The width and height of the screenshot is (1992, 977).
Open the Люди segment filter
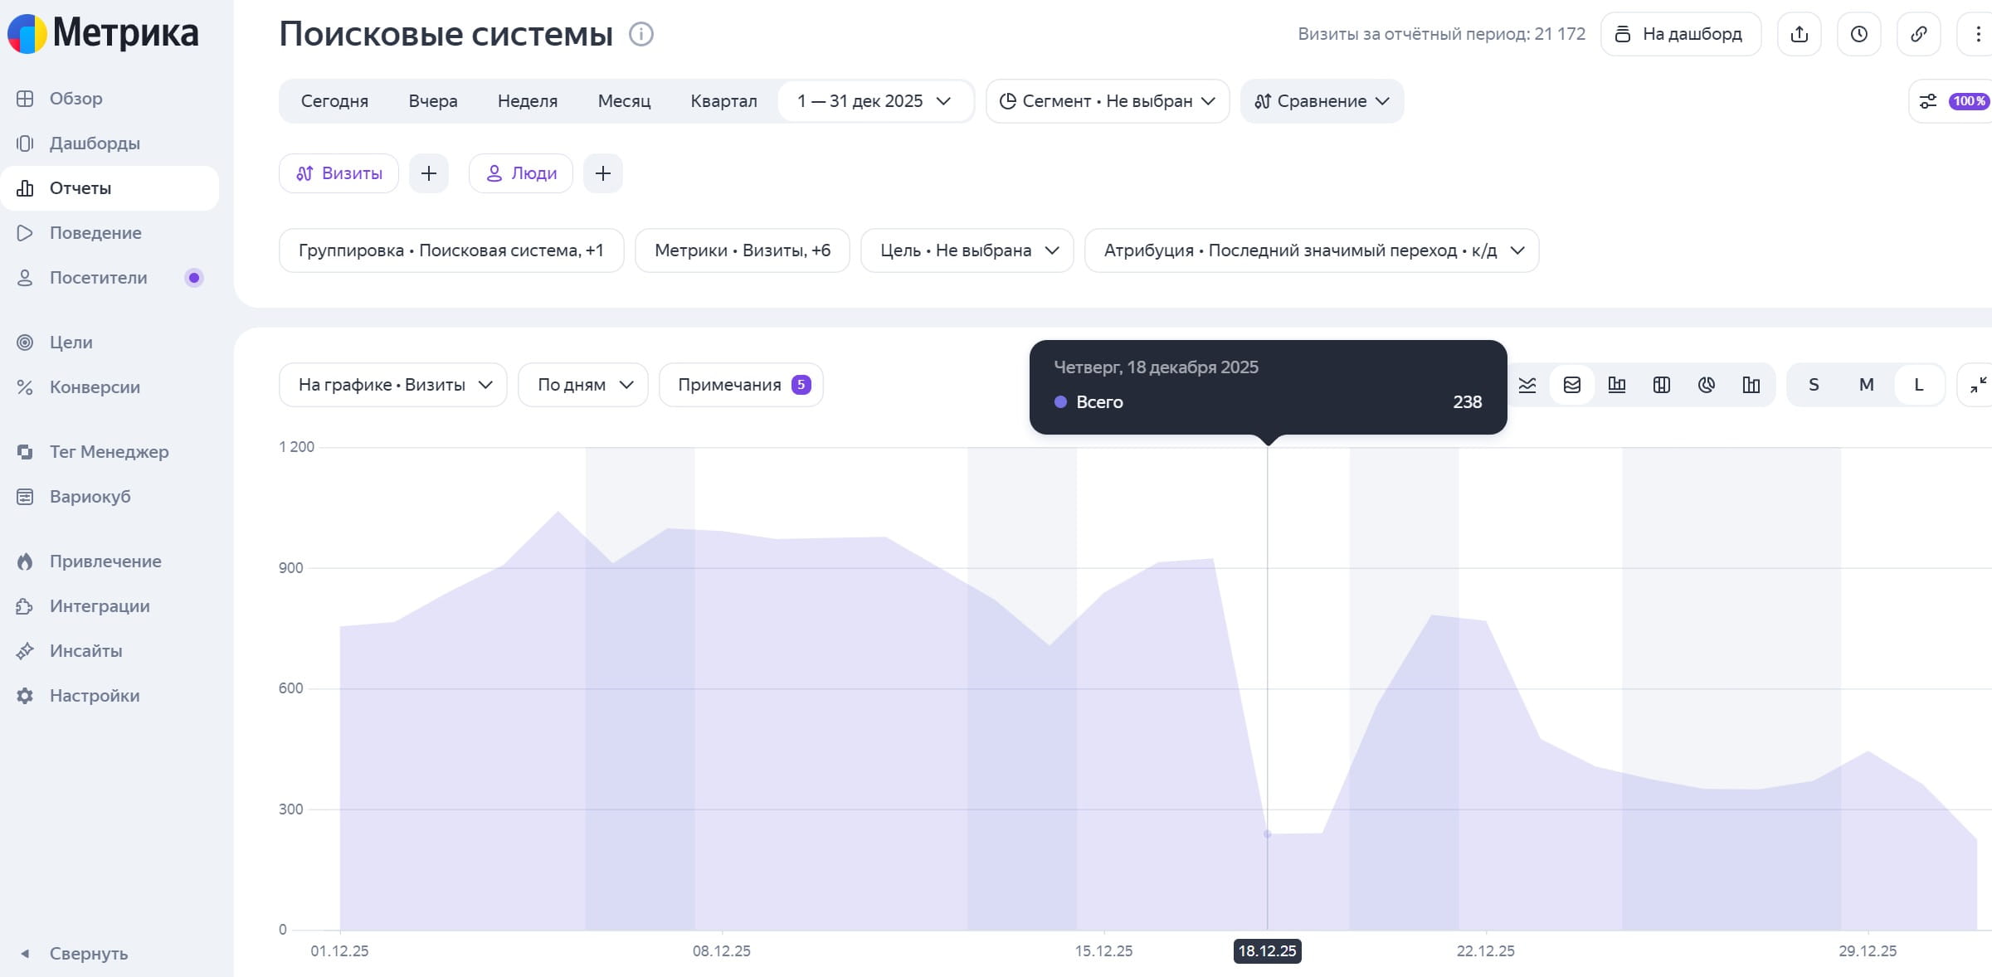click(x=521, y=173)
